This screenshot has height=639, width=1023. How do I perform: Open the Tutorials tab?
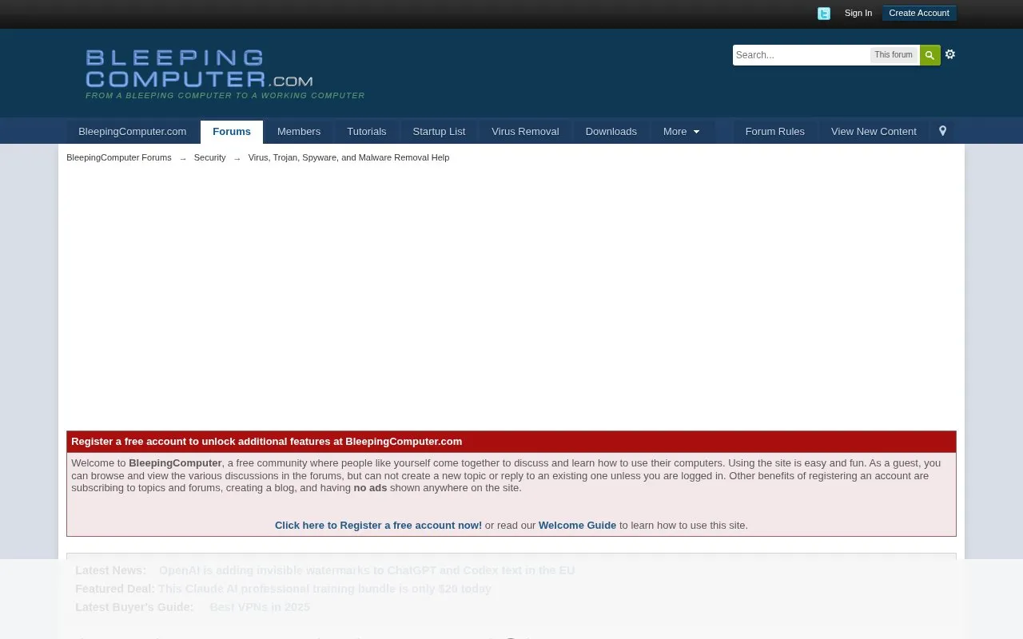pyautogui.click(x=367, y=132)
